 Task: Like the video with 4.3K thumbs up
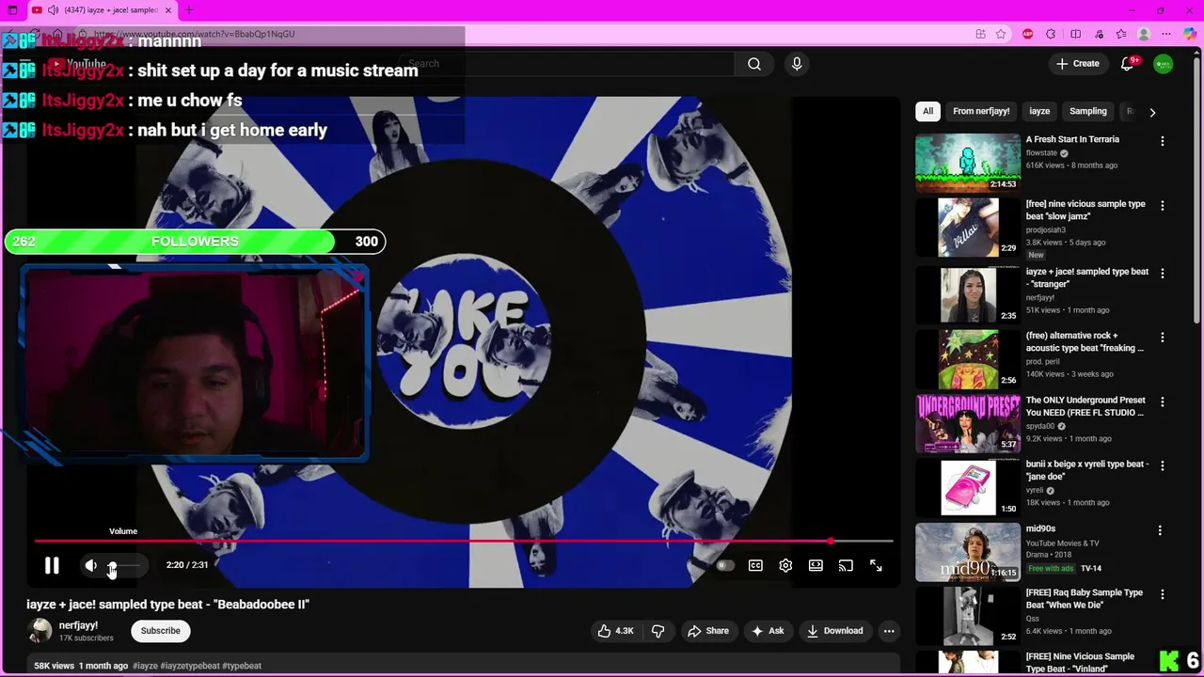[615, 631]
